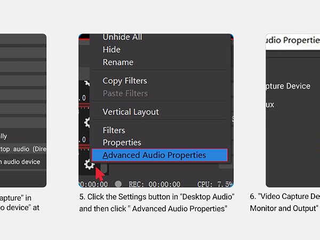Click the red volume meter above bottom gear
This screenshot has height=240, width=320.
84,147
